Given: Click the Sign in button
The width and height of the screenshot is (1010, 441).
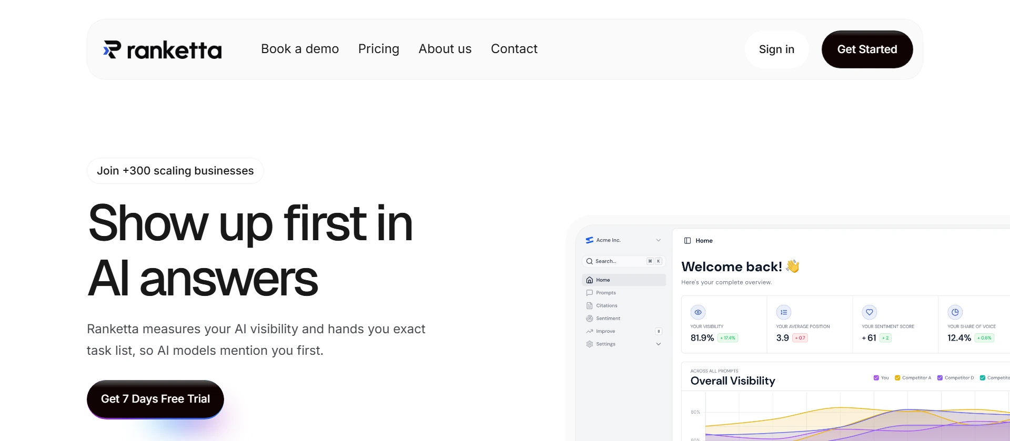Looking at the screenshot, I should coord(776,49).
